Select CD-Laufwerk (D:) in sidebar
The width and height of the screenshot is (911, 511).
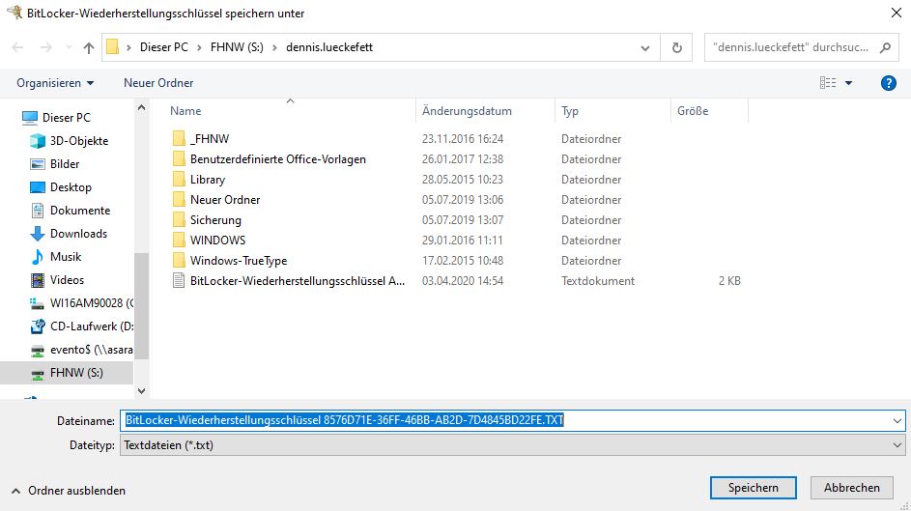(81, 326)
